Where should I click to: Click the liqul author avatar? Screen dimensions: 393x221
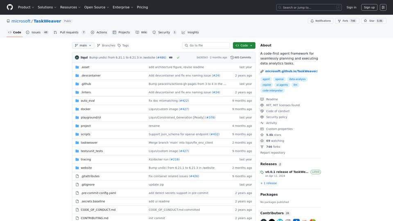point(77,58)
